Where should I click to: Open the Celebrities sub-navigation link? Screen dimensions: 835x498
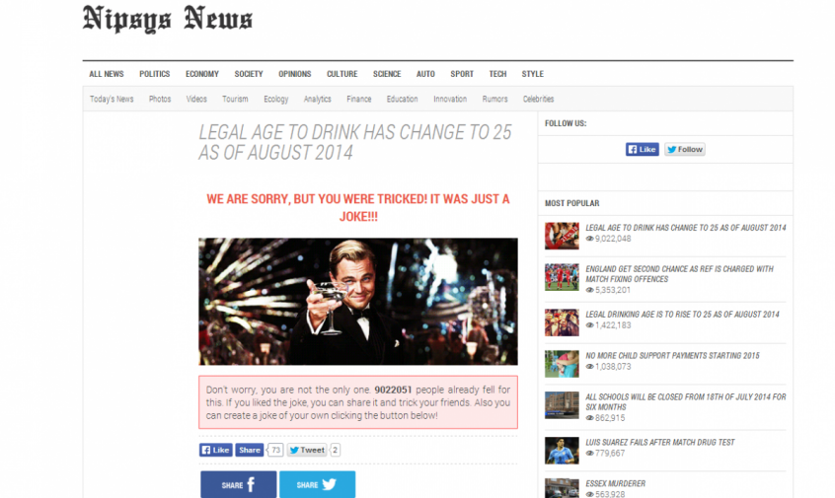pyautogui.click(x=538, y=99)
